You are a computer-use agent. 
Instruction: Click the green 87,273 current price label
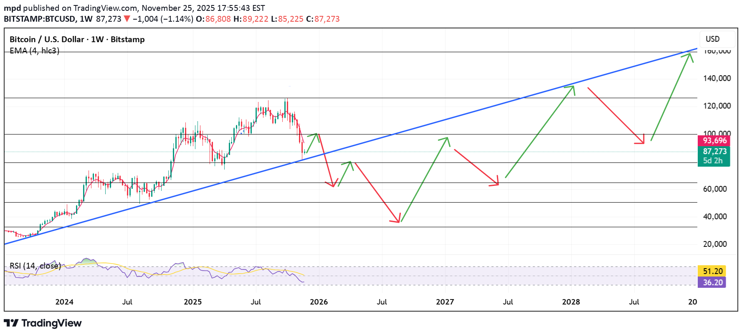click(714, 151)
